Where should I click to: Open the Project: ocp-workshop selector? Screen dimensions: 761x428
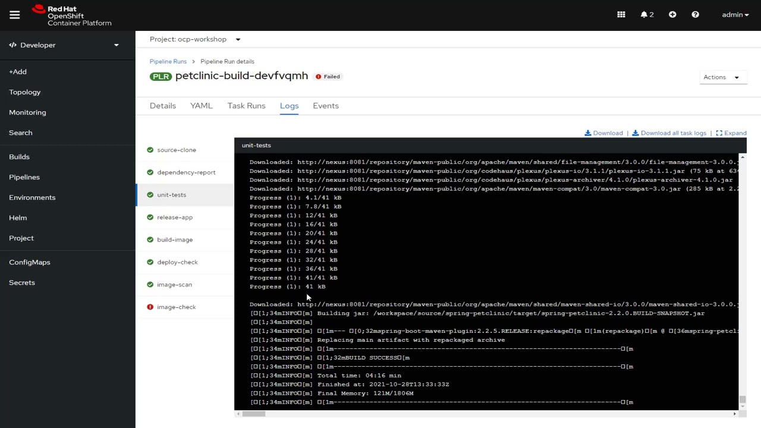click(195, 39)
